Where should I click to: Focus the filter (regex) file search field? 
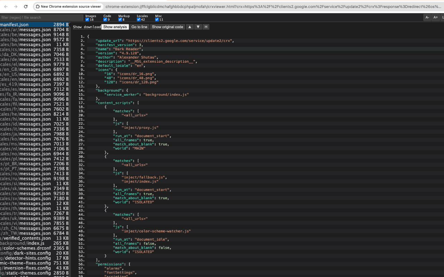pyautogui.click(x=41, y=17)
